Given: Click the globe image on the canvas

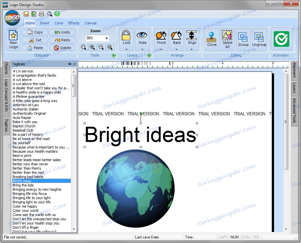Looking at the screenshot, I should [x=135, y=188].
